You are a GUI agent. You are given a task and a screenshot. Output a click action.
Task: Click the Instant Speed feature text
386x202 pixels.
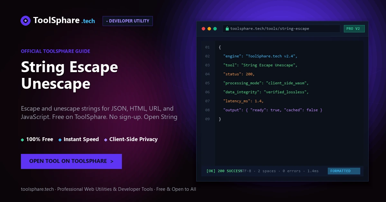(81, 139)
